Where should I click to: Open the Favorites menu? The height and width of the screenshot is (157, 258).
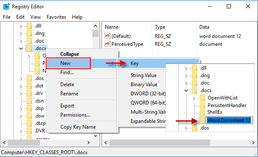coord(56,17)
